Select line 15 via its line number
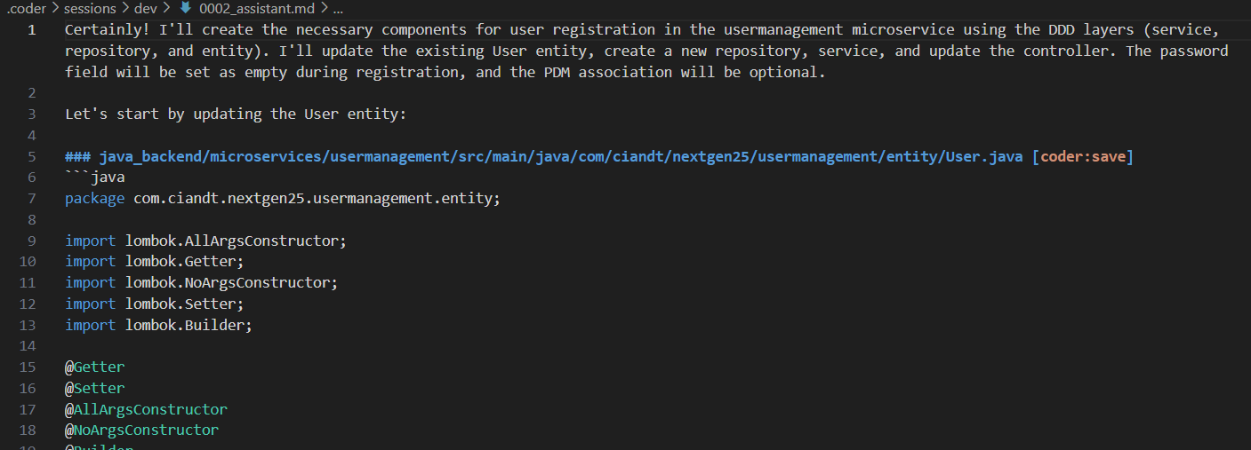 pyautogui.click(x=28, y=367)
